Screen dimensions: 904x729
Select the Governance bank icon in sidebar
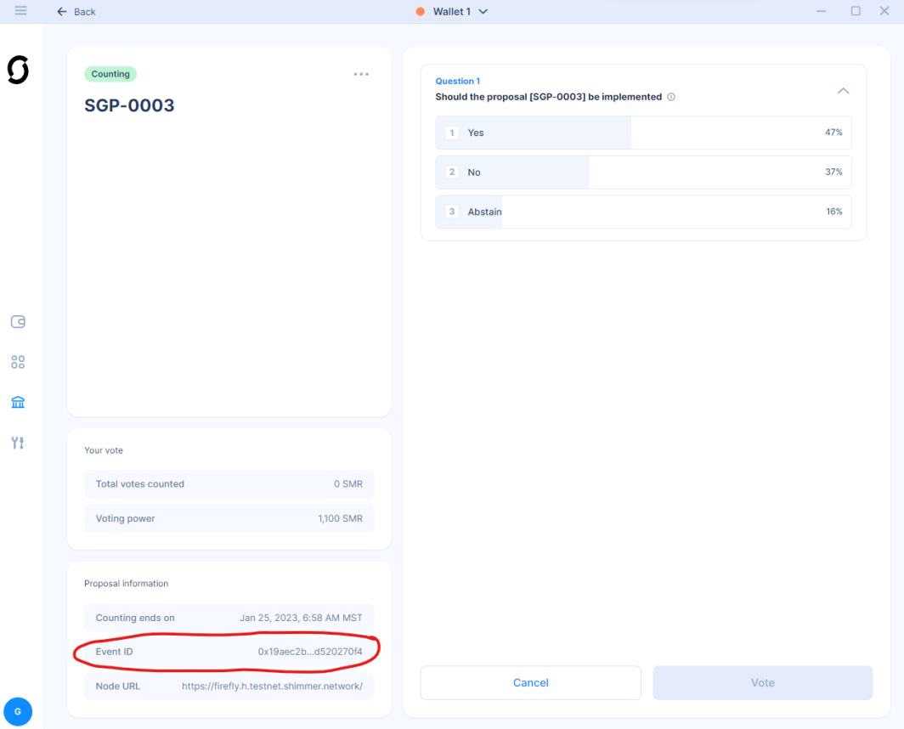[17, 401]
